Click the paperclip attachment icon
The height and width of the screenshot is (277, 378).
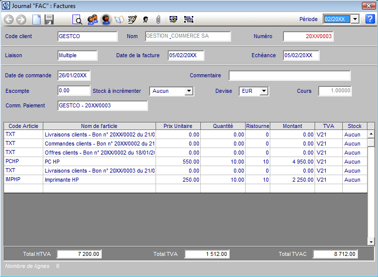click(x=158, y=20)
